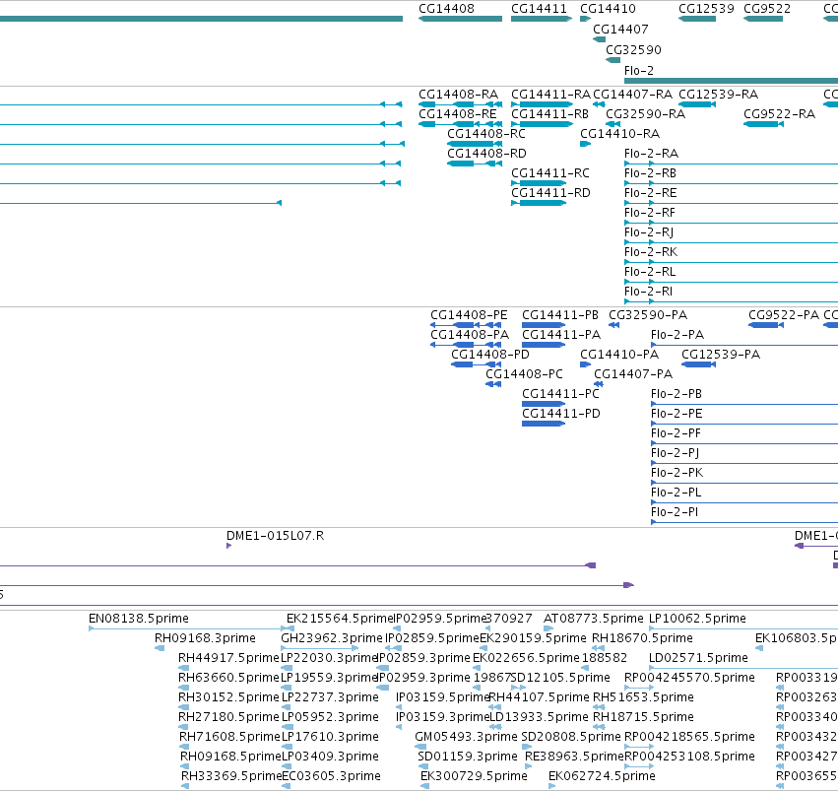The image size is (838, 791).
Task: Click the AT08773.5prime EST label
Action: 594,619
